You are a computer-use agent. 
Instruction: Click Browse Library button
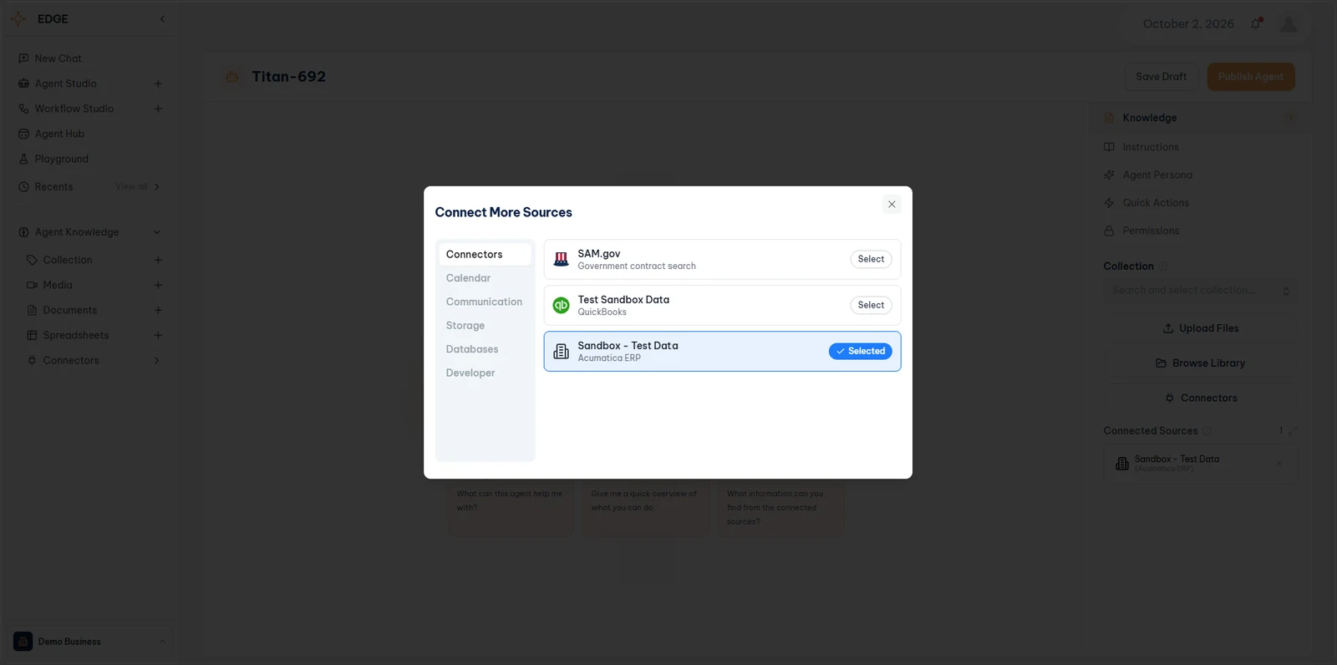[x=1201, y=363]
